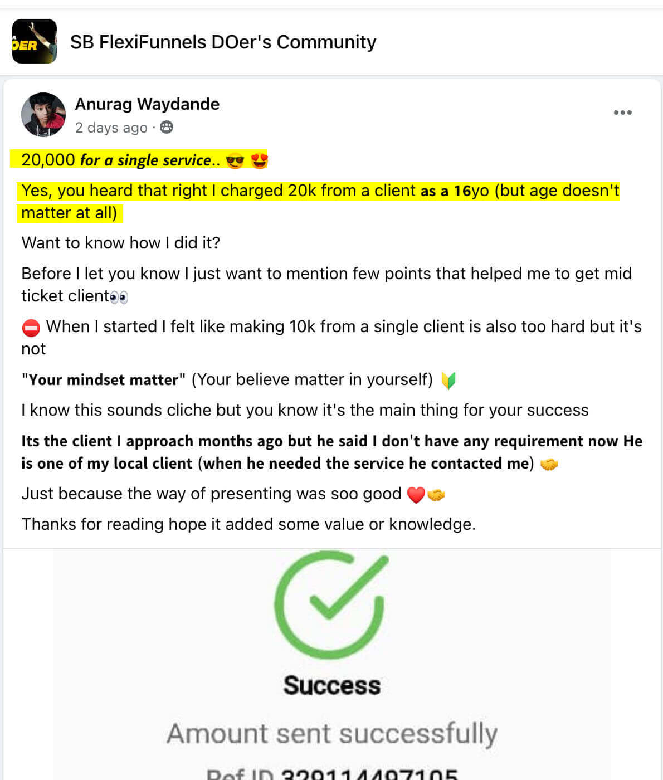Click the SB FlexiFunnels DOer's Community logo
Screen dimensions: 663x780
(35, 41)
